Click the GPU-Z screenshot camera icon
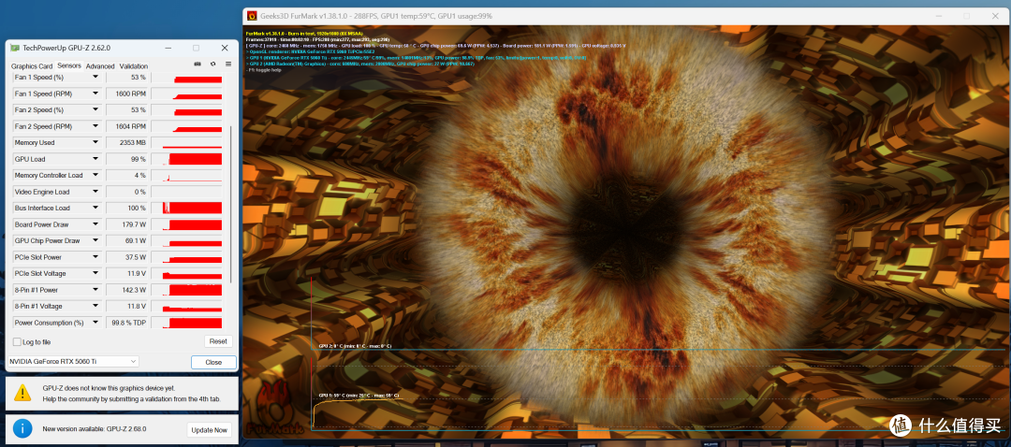 pyautogui.click(x=197, y=64)
